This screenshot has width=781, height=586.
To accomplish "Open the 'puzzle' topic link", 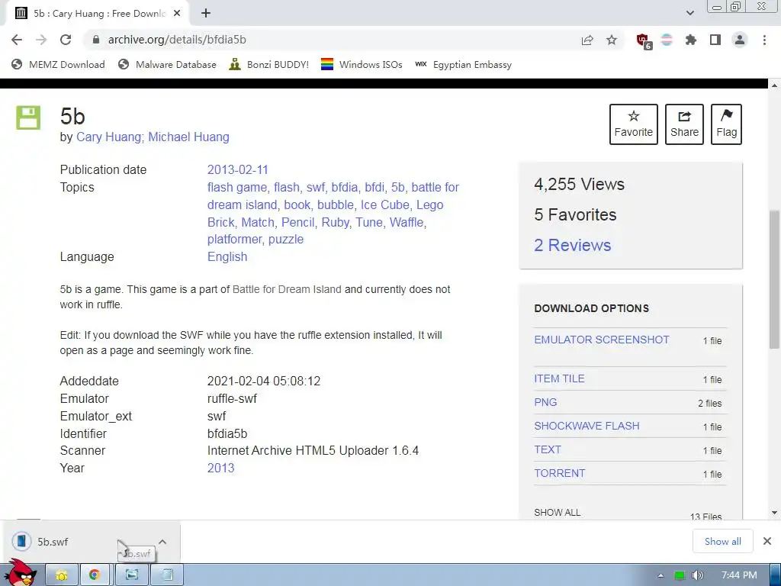I will pos(286,239).
